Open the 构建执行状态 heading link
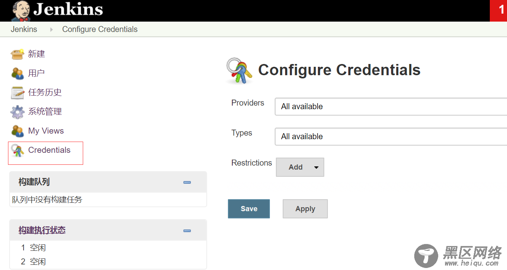 pos(42,230)
